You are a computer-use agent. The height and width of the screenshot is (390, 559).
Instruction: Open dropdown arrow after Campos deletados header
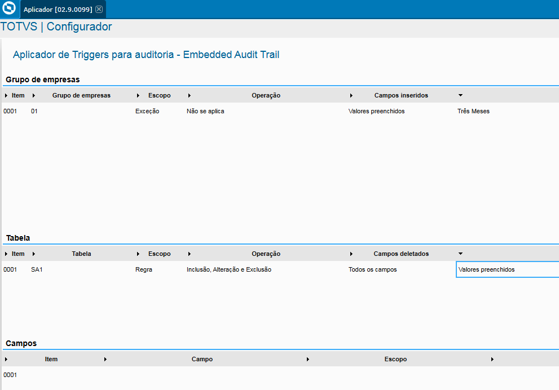[x=461, y=254]
